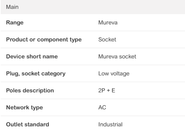This screenshot has width=185, height=132.
Task: Click the Socket value text
Action: point(107,40)
